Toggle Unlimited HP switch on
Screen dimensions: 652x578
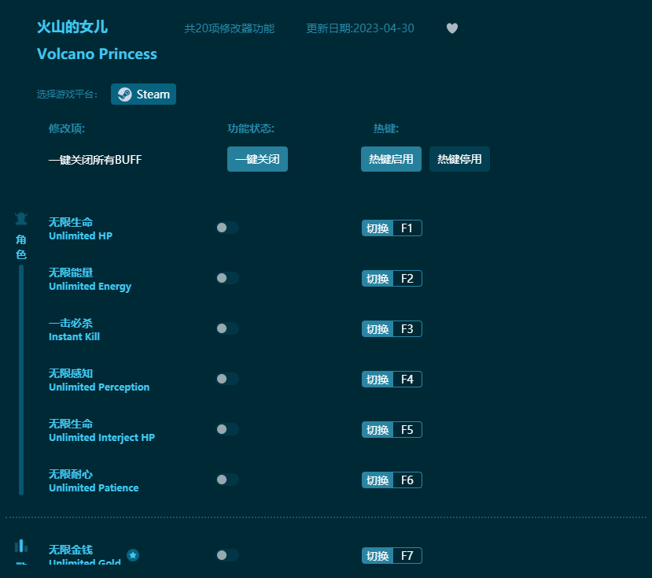(227, 228)
